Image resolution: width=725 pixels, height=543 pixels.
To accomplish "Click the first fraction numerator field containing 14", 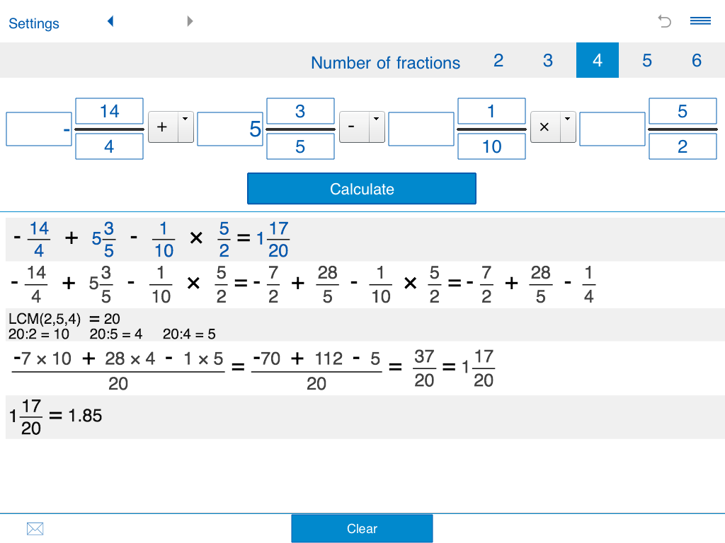I will 109,111.
